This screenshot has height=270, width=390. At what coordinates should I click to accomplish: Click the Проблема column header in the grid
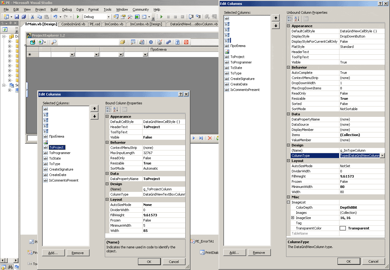[x=184, y=49]
